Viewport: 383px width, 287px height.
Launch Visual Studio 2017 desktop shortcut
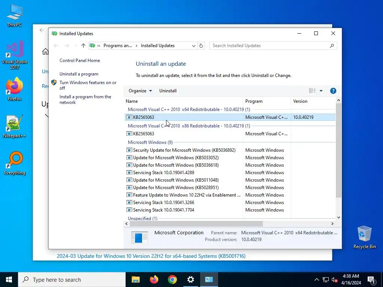pyautogui.click(x=15, y=55)
